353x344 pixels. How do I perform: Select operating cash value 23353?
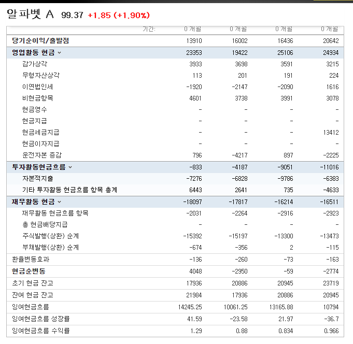coord(194,53)
